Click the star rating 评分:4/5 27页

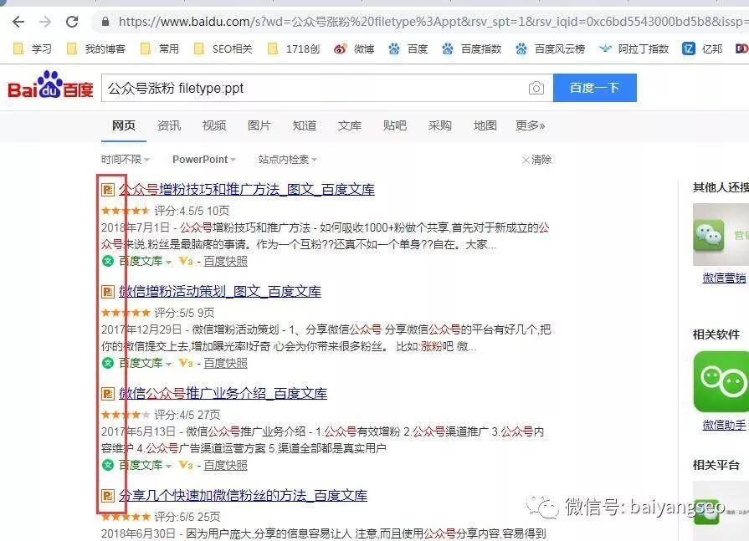[161, 415]
